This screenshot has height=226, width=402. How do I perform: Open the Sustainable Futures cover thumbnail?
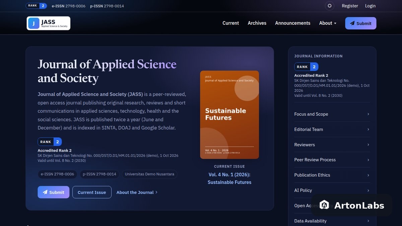(x=229, y=115)
